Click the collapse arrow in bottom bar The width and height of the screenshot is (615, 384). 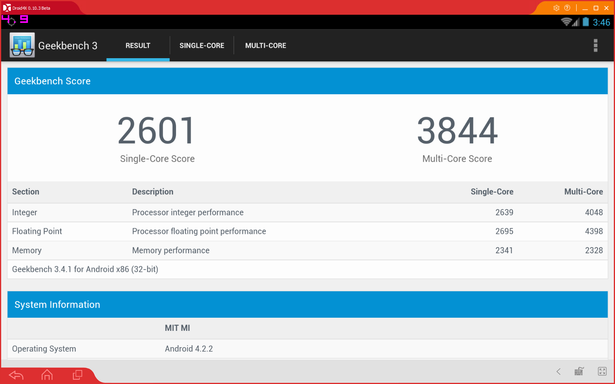click(558, 372)
